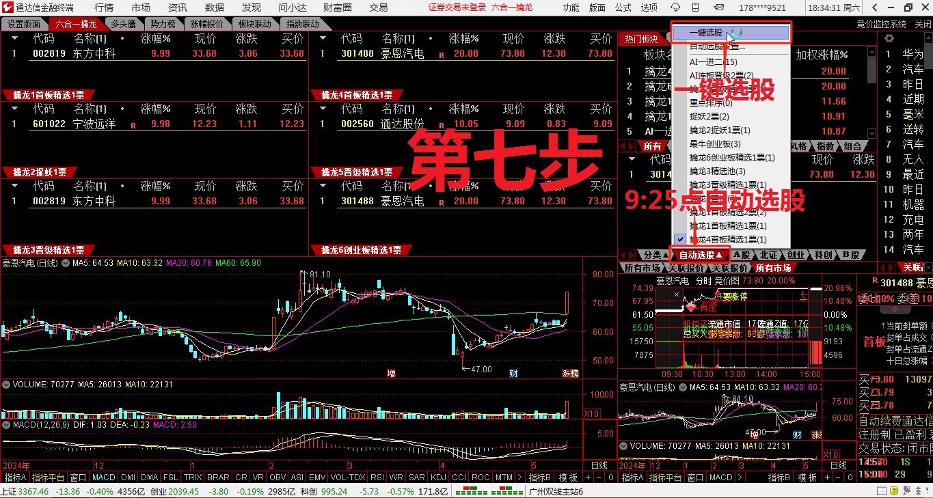Image resolution: width=933 pixels, height=498 pixels.
Task: Click the envelope message icon in the title bar
Action: [719, 8]
